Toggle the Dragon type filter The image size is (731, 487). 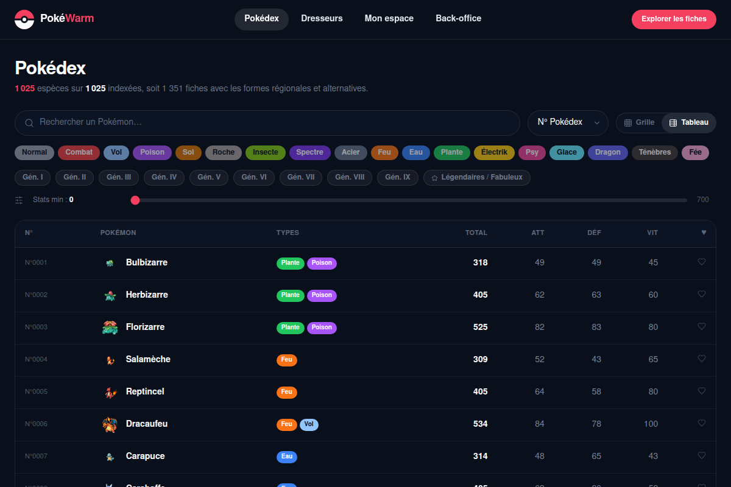coord(608,153)
